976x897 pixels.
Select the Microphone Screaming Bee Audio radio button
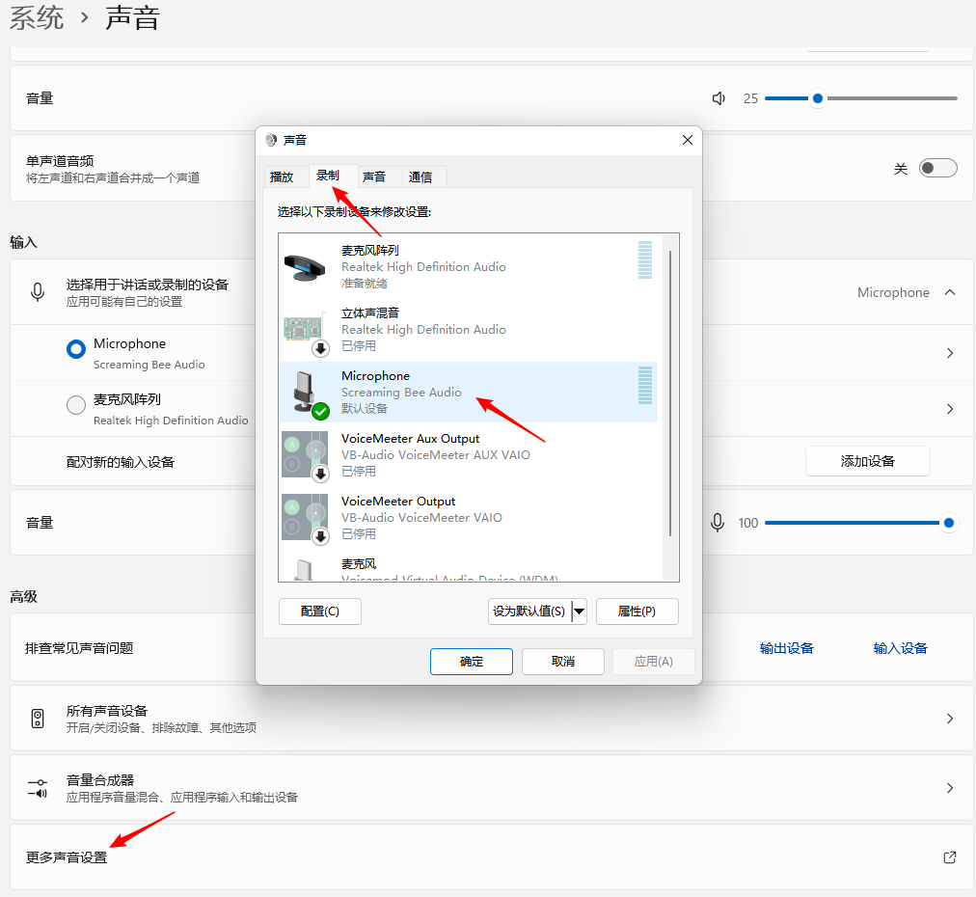pos(76,350)
